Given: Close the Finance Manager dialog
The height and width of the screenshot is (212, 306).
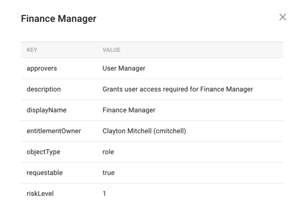Looking at the screenshot, I should [x=283, y=17].
